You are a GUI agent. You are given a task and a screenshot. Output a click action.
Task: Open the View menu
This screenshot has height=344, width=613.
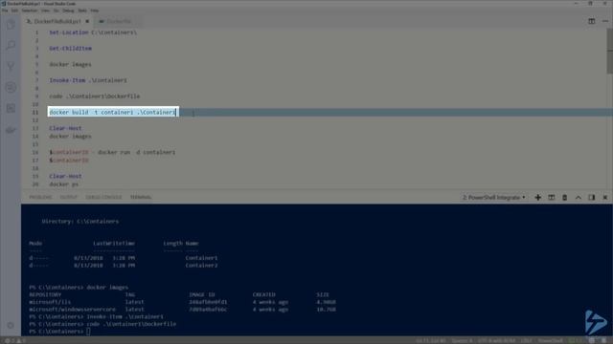click(x=45, y=11)
